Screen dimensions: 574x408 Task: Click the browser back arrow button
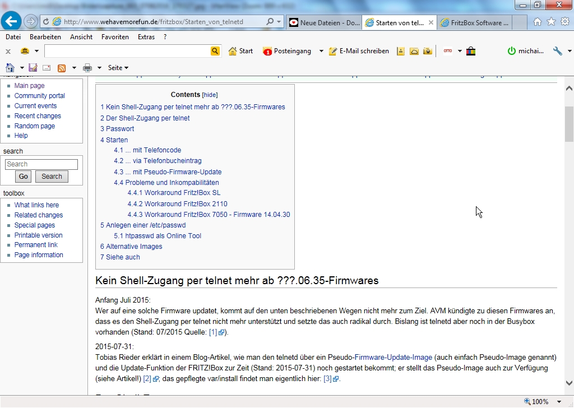tap(11, 22)
